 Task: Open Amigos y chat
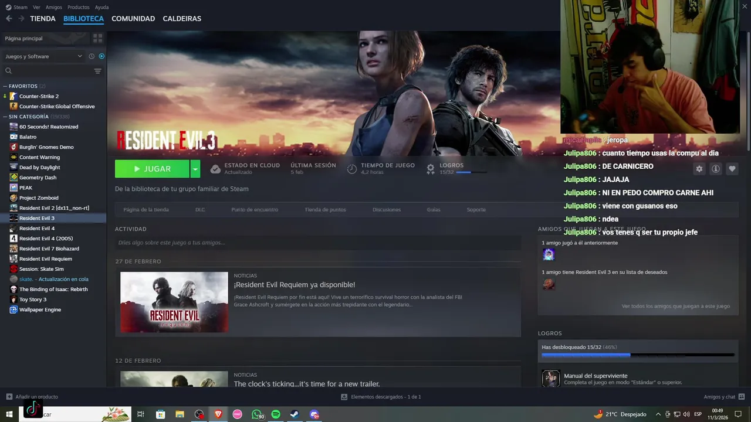pyautogui.click(x=724, y=397)
